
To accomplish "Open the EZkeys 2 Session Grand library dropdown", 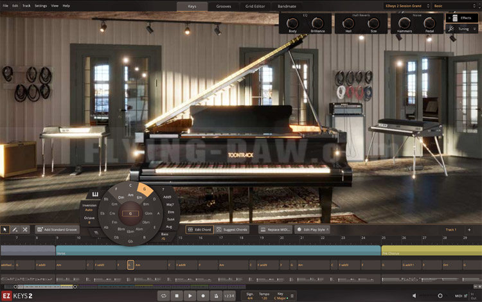I will [406, 6].
